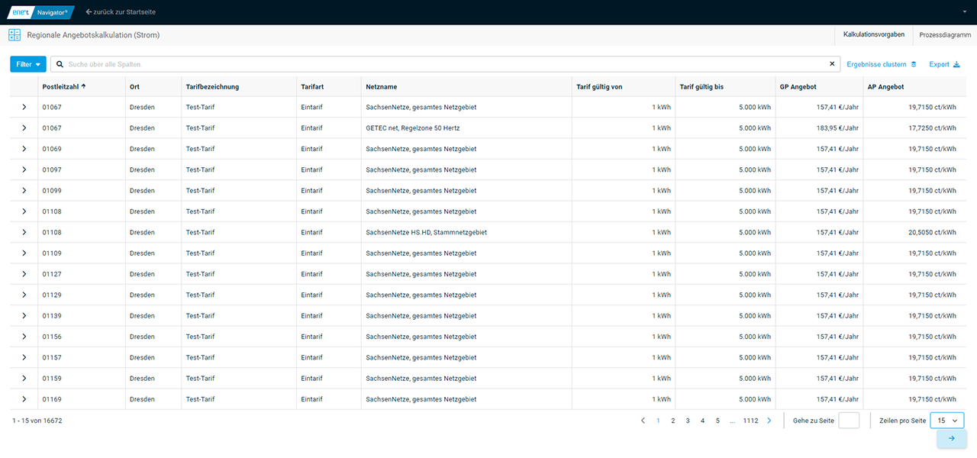This screenshot has height=458, width=977.
Task: Click the search field over all columns
Action: (x=443, y=64)
